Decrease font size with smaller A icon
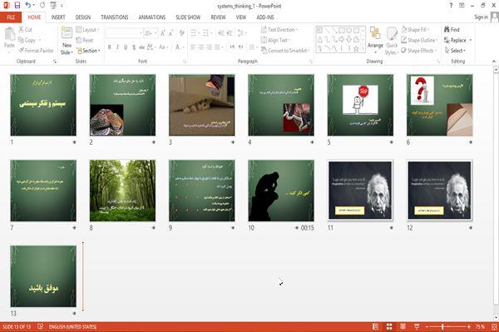The image size is (499, 332). click(x=170, y=33)
